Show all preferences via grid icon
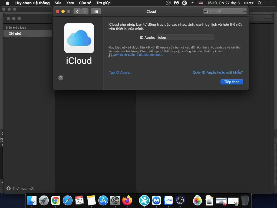Screen dimensions: 277x208 [x=96, y=11]
